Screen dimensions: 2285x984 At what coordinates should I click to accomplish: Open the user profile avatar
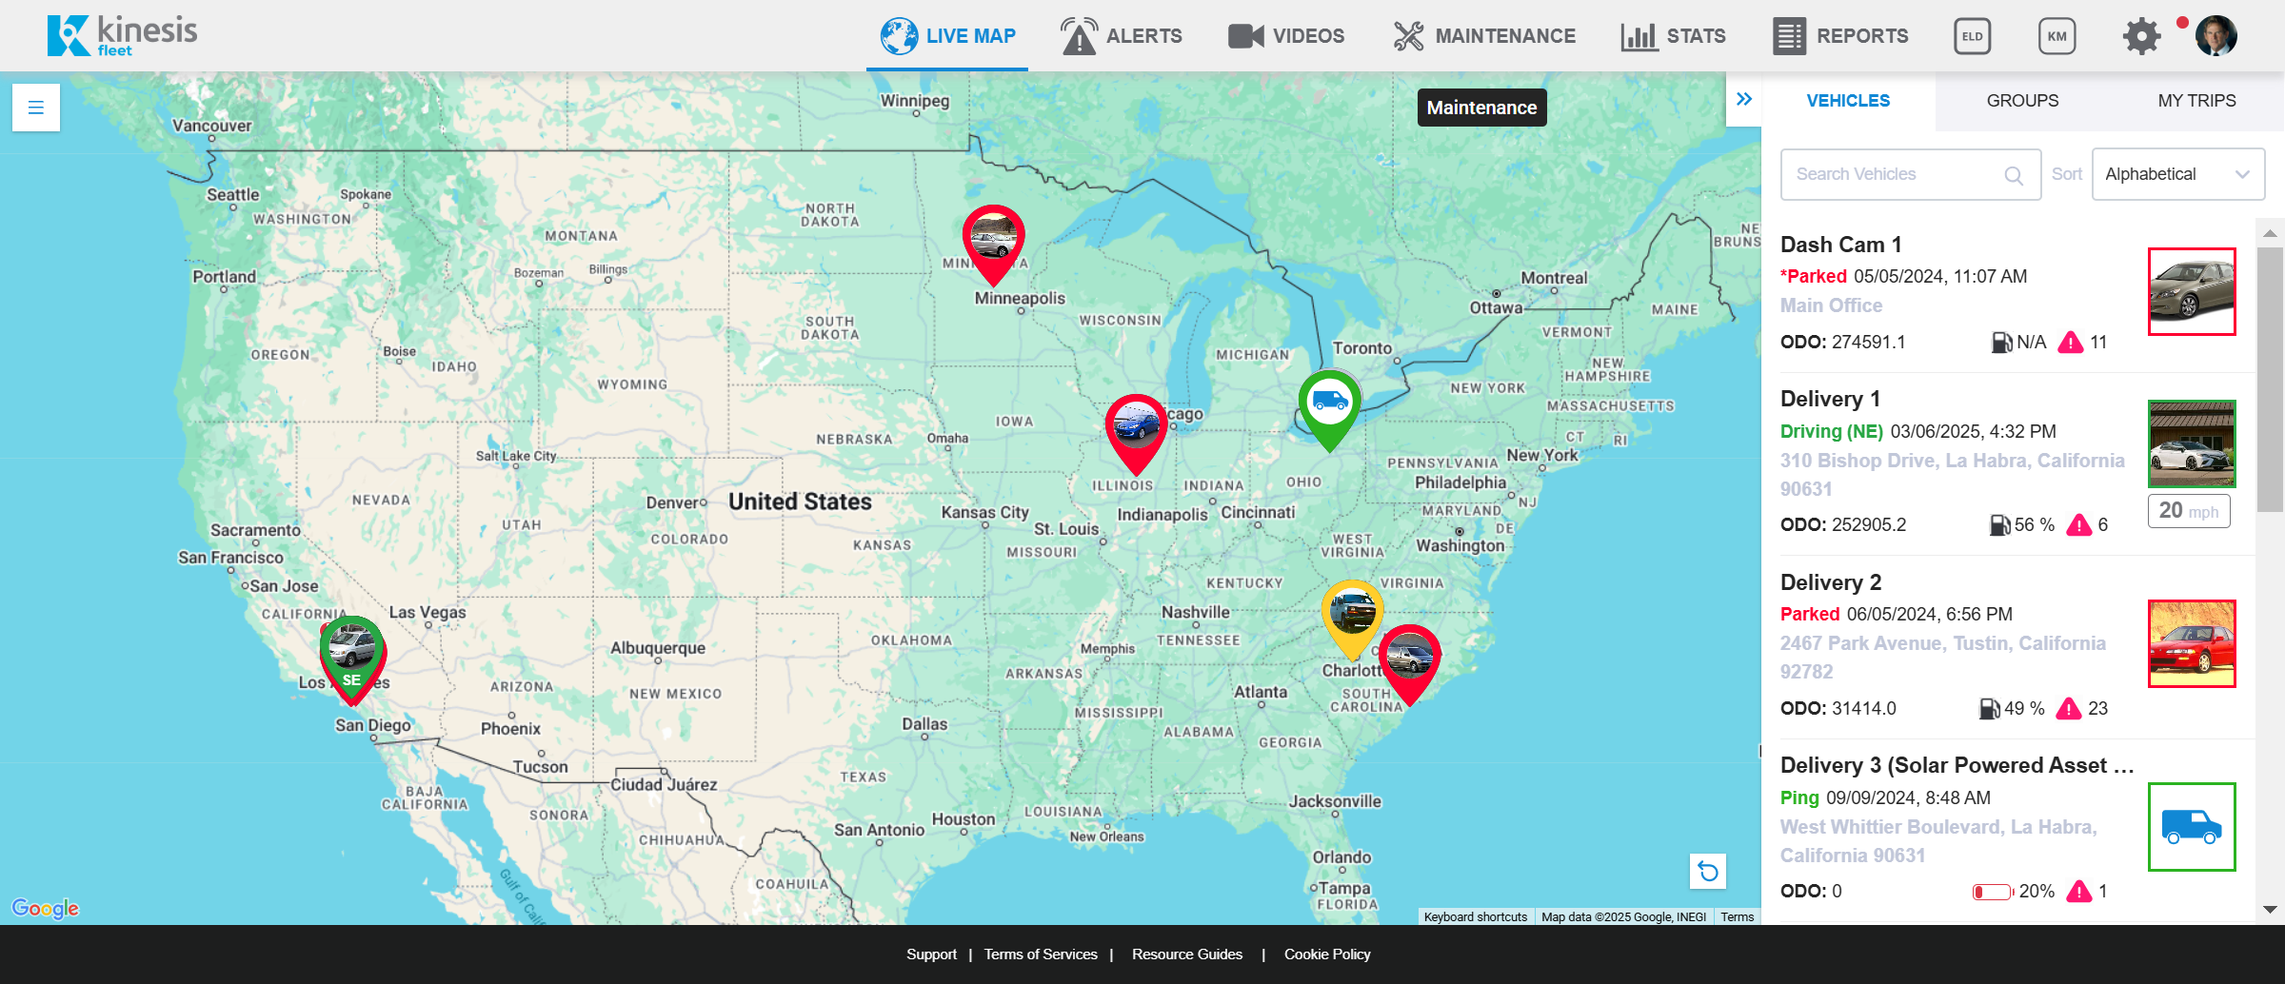tap(2215, 36)
